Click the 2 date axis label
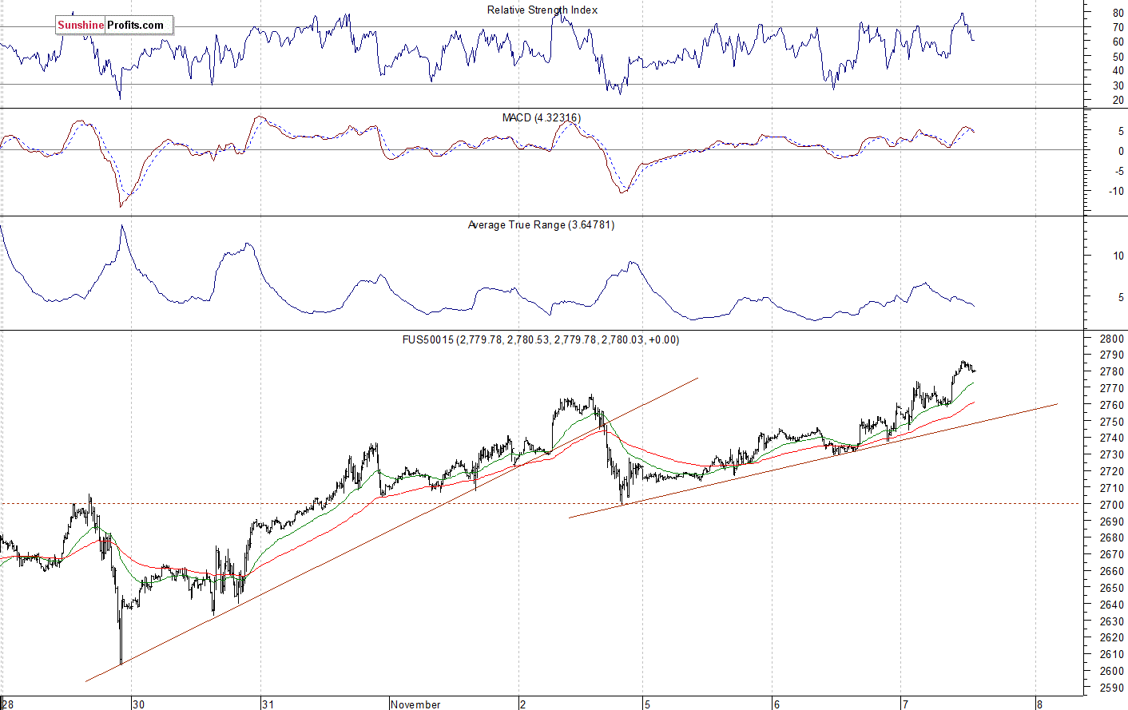This screenshot has width=1128, height=710. coord(523,704)
